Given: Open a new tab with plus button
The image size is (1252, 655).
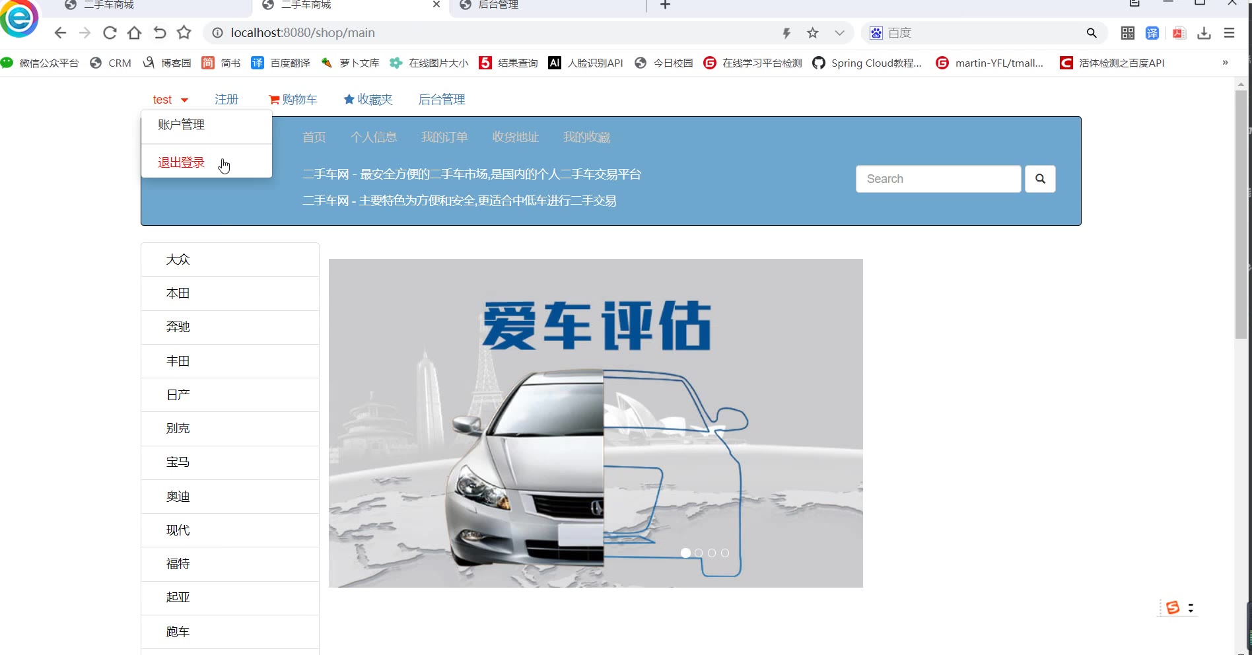Looking at the screenshot, I should (x=665, y=5).
